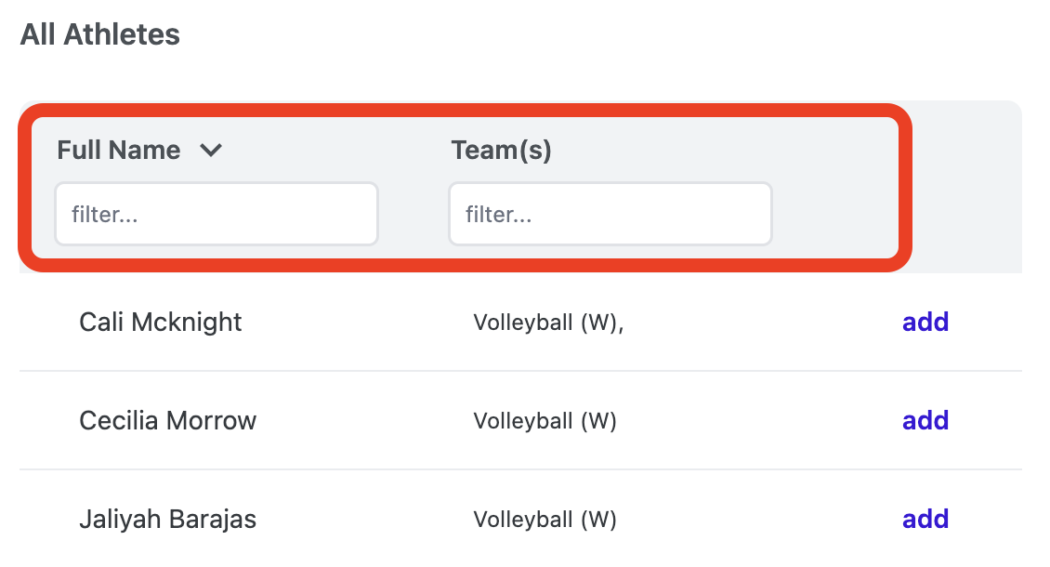Click the empty header cell above add links
1050x567 pixels.
tap(966, 186)
